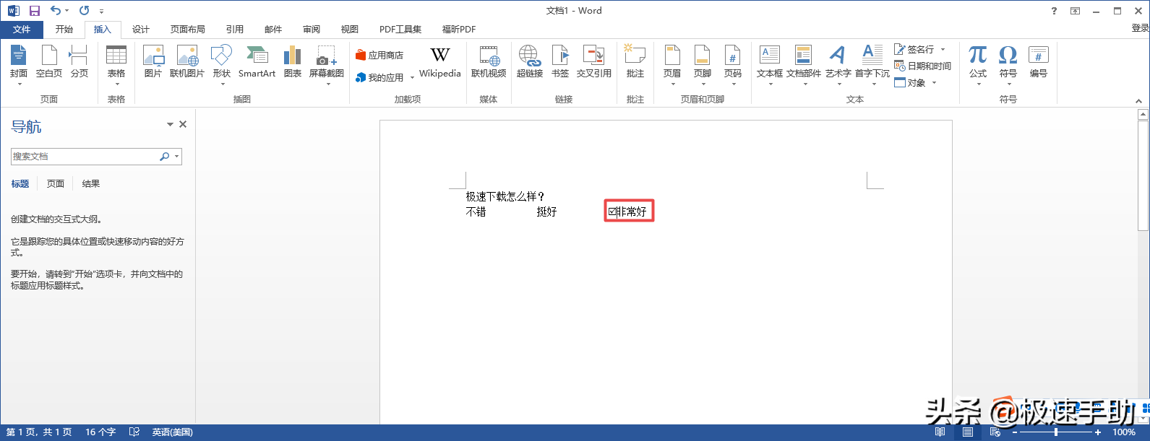Add a bookmark (书签)
Image resolution: width=1150 pixels, height=441 pixels.
point(560,61)
